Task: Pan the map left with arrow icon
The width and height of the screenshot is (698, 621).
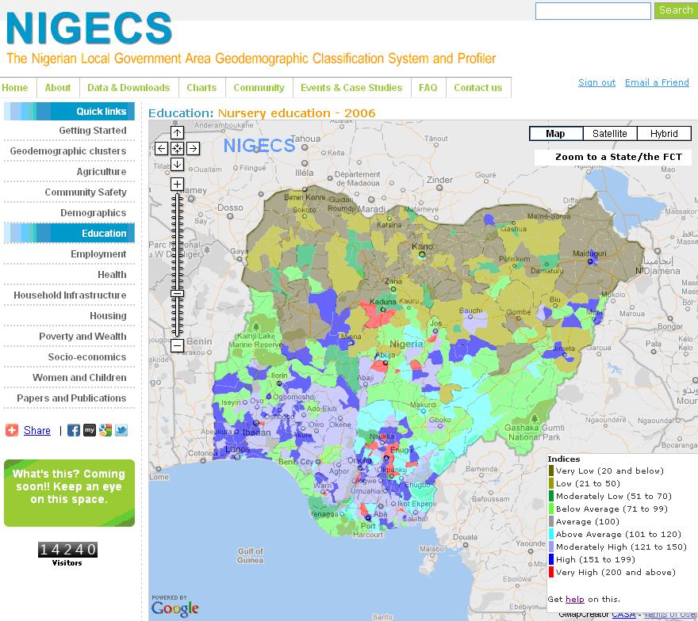Action: tap(161, 148)
